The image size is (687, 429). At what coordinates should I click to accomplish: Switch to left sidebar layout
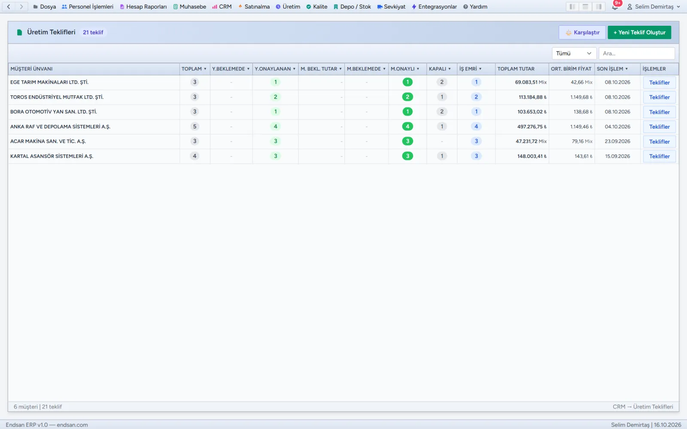point(572,6)
